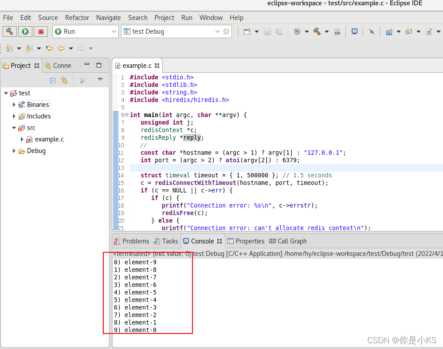This screenshot has height=349, width=443.
Task: Toggle Link with Editor in Project Explorer
Action: 64,81
